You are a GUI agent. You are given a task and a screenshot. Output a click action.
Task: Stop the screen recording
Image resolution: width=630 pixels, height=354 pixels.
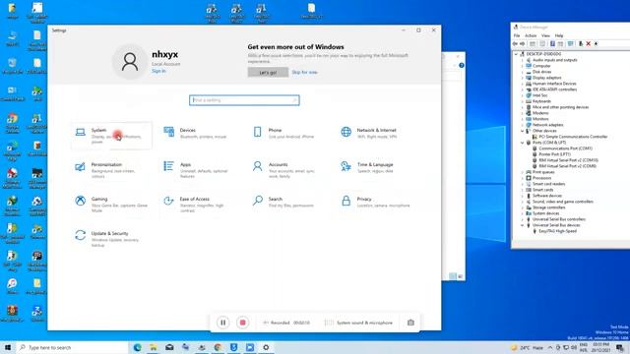[x=243, y=323]
